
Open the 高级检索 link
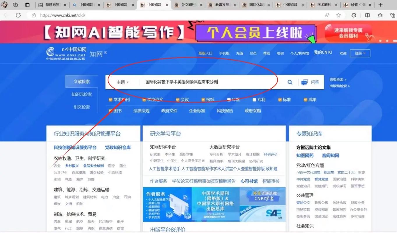click(338, 79)
